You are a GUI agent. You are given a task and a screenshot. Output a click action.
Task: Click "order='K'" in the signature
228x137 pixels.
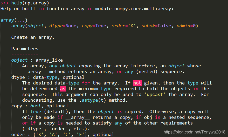123,26
